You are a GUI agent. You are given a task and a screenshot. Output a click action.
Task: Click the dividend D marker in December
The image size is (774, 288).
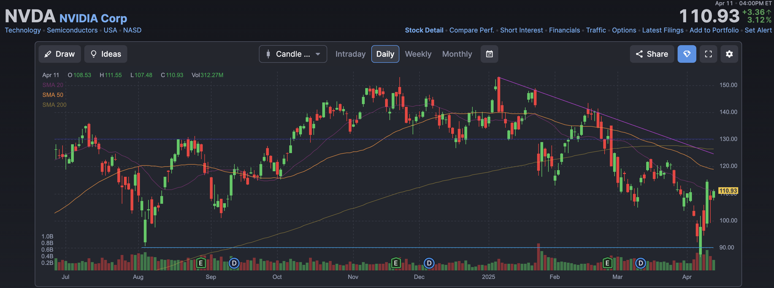[429, 263]
